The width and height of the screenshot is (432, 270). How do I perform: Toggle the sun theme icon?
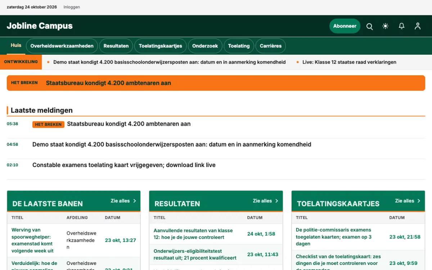[x=386, y=26]
